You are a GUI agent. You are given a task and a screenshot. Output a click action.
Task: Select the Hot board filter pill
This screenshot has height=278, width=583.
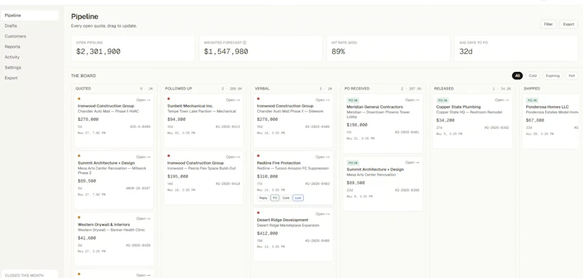(x=571, y=76)
